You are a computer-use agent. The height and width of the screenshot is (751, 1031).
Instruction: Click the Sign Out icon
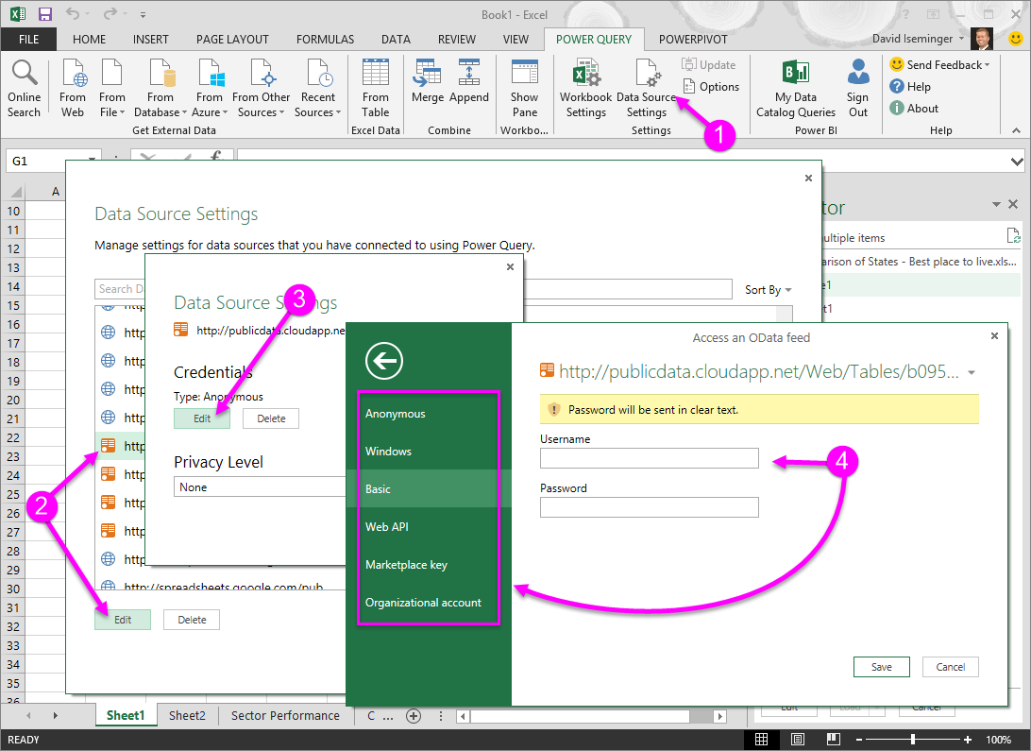[x=857, y=88]
